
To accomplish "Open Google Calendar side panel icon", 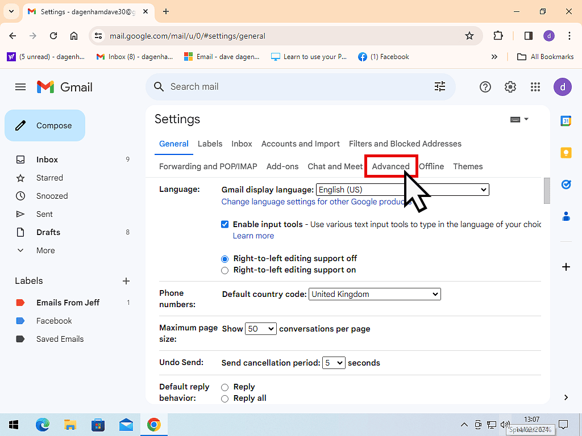I will [566, 121].
